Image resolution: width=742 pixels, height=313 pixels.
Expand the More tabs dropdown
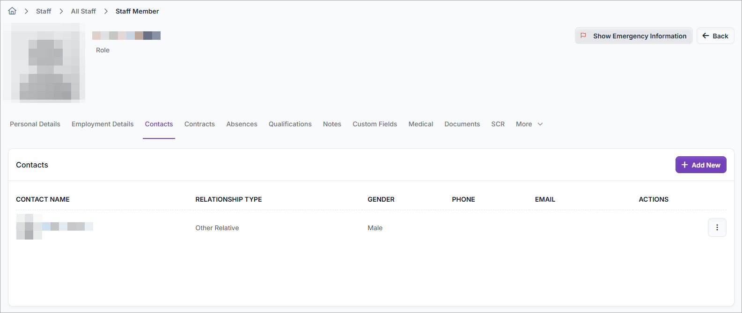(529, 124)
